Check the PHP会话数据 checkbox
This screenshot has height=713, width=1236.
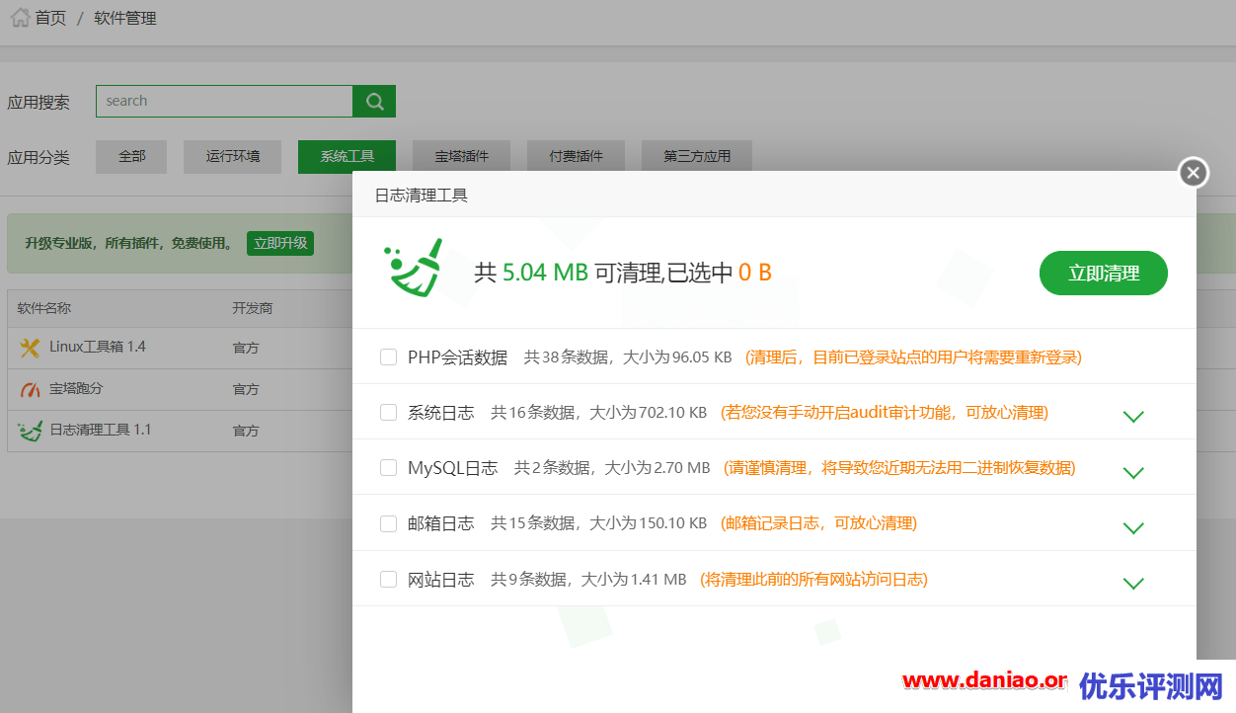pyautogui.click(x=388, y=356)
